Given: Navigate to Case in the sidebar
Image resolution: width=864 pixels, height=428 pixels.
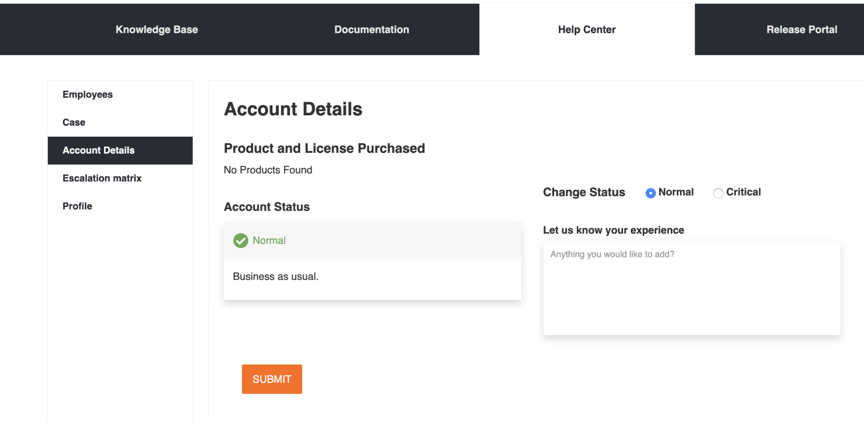Looking at the screenshot, I should [74, 123].
